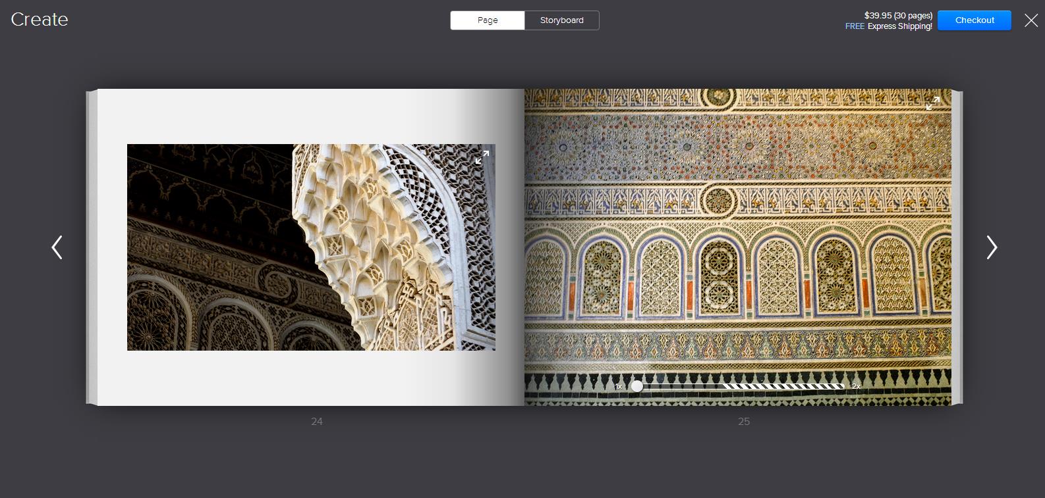Click the zoom slider's round handle
Viewport: 1045px width, 498px height.
[x=636, y=386]
